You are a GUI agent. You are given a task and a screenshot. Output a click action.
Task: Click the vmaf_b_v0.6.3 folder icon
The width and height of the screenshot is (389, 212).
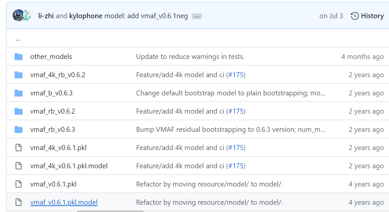(x=19, y=93)
